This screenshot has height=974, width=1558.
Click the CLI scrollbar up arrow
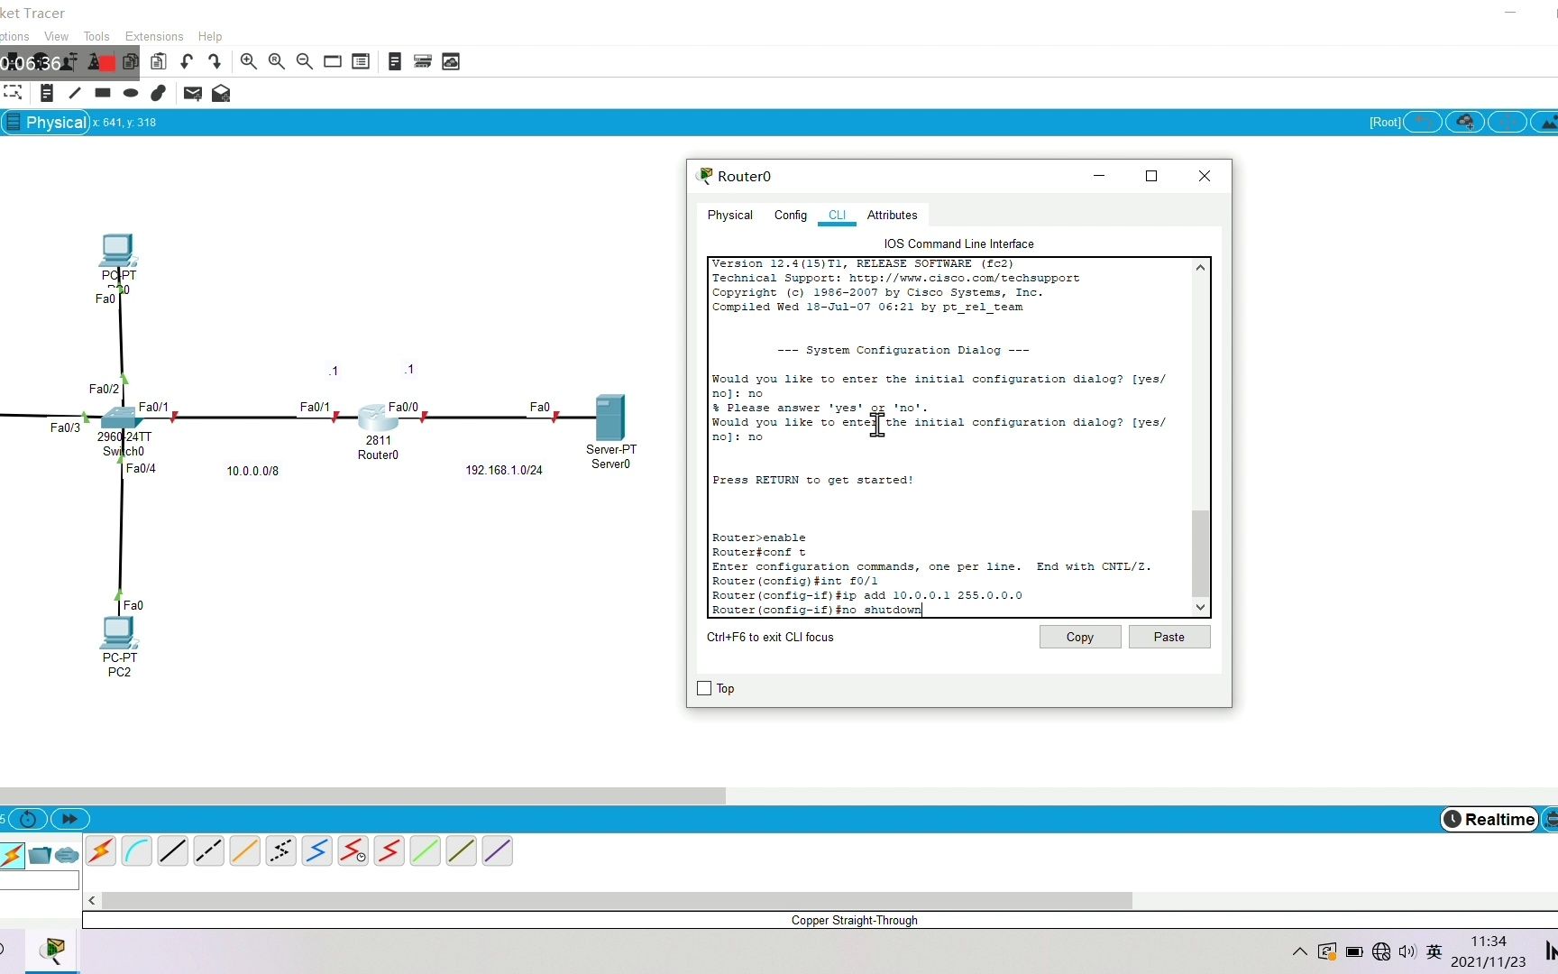point(1200,268)
